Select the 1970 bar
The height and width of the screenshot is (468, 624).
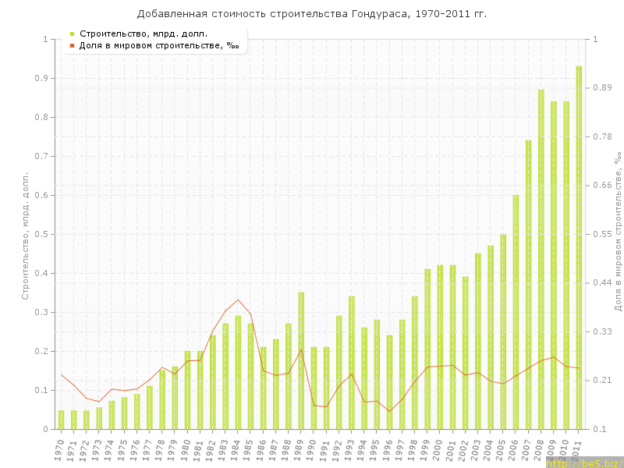[x=61, y=420]
